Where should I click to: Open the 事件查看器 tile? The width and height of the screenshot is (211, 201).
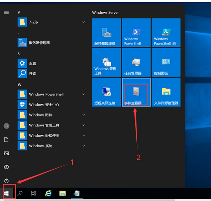136,92
